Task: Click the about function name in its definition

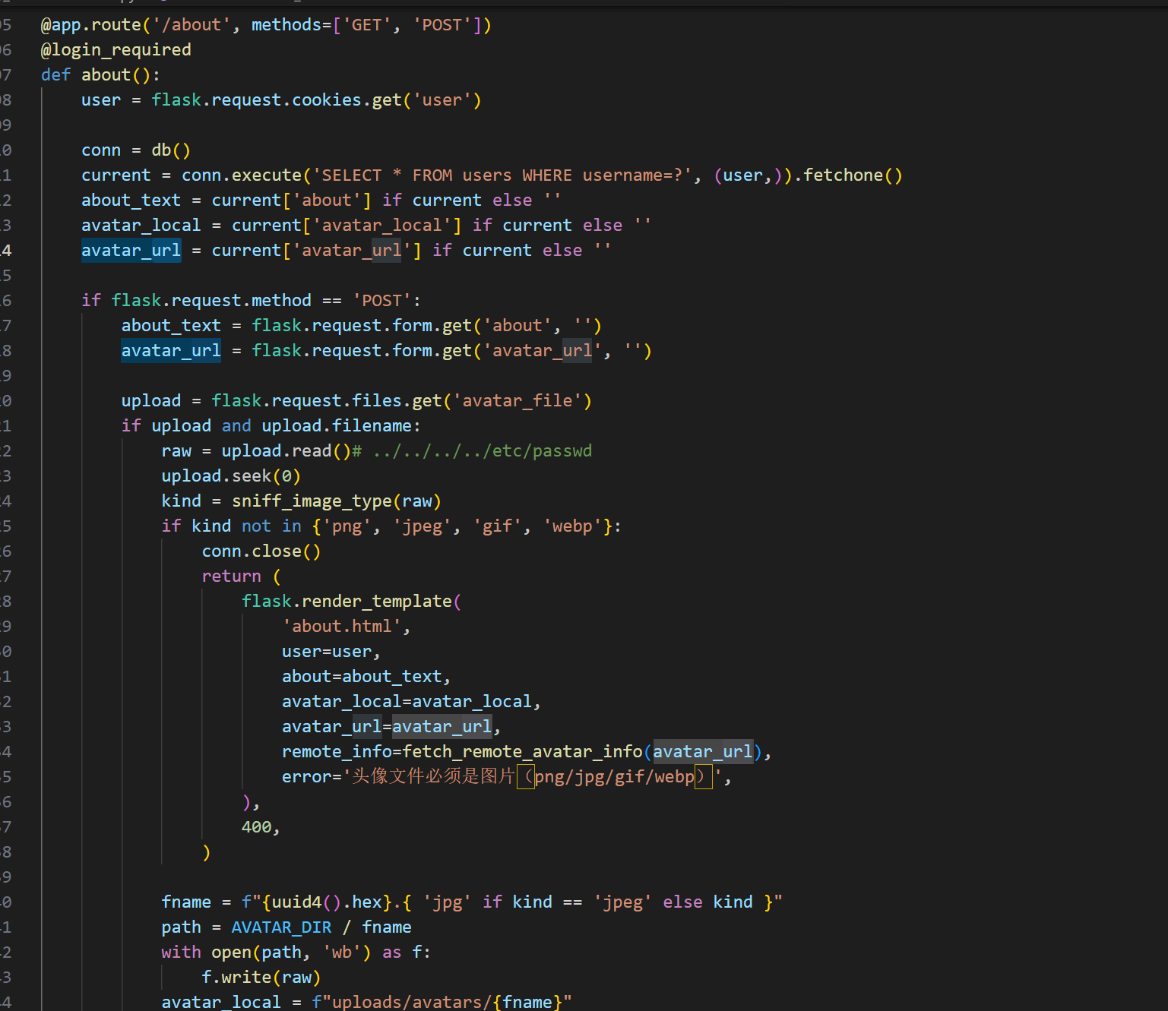Action: pyautogui.click(x=106, y=75)
